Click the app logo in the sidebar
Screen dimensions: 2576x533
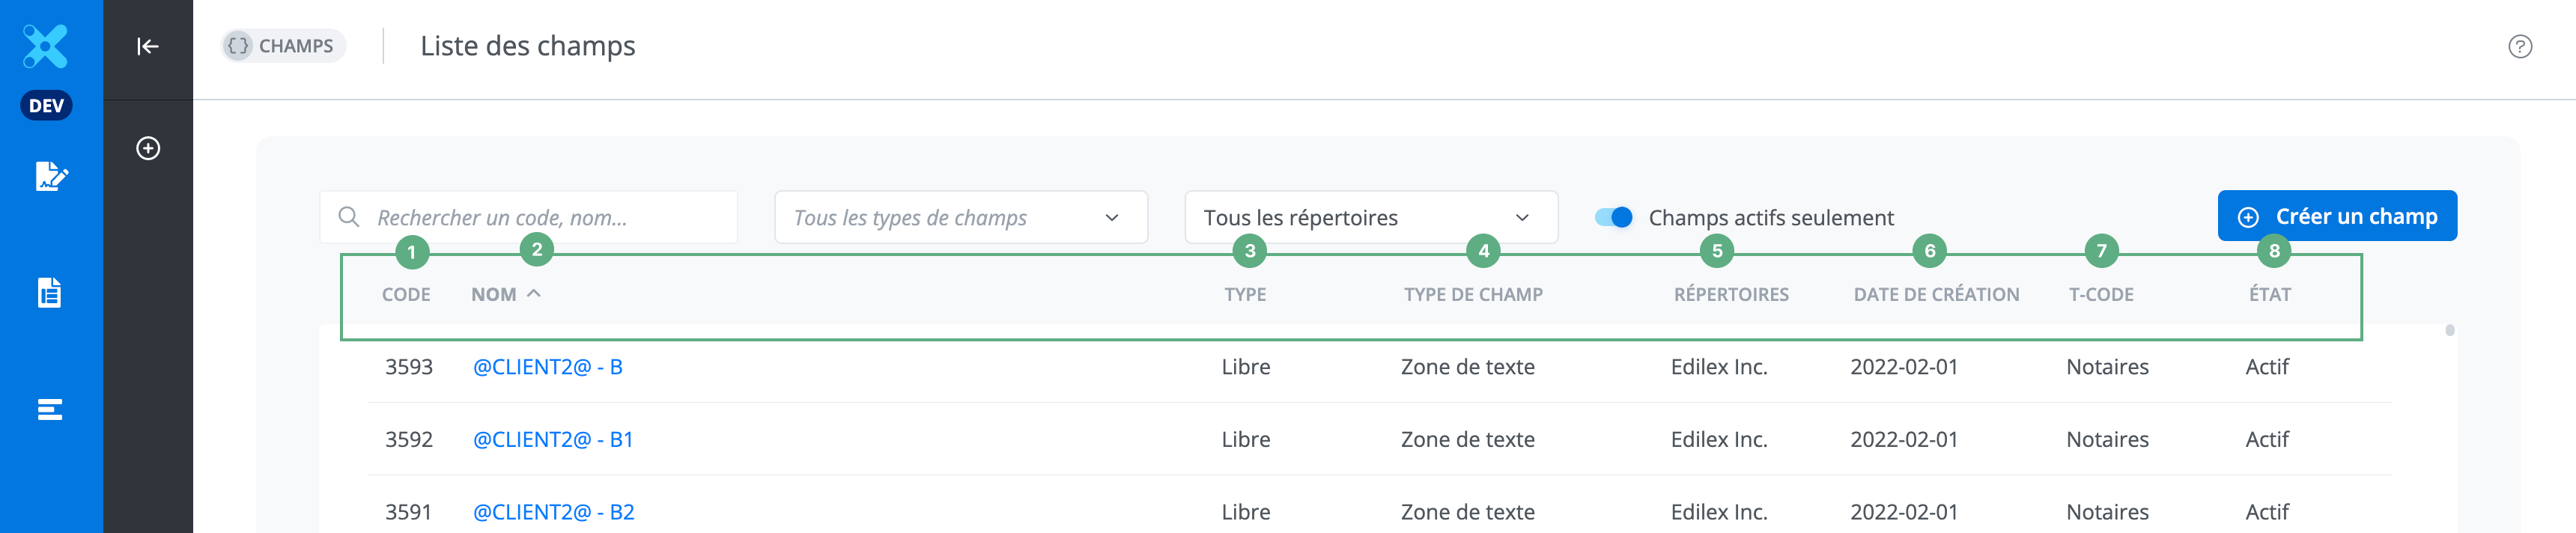(46, 46)
